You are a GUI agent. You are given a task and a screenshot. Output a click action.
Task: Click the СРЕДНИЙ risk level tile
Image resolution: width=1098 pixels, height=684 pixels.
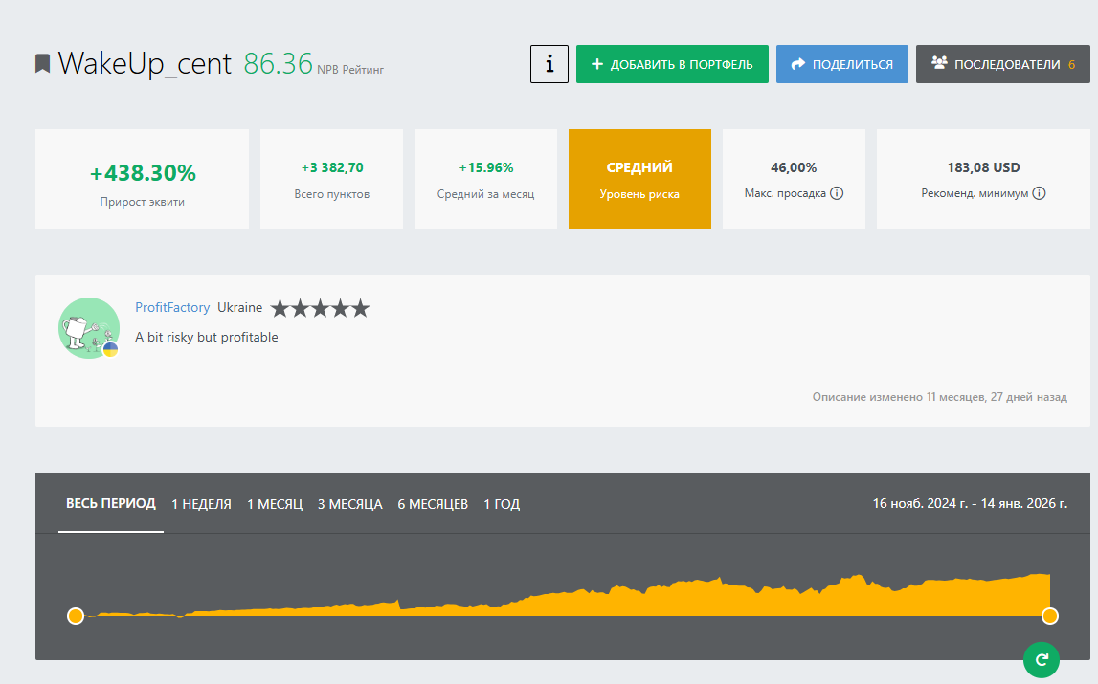tap(639, 179)
